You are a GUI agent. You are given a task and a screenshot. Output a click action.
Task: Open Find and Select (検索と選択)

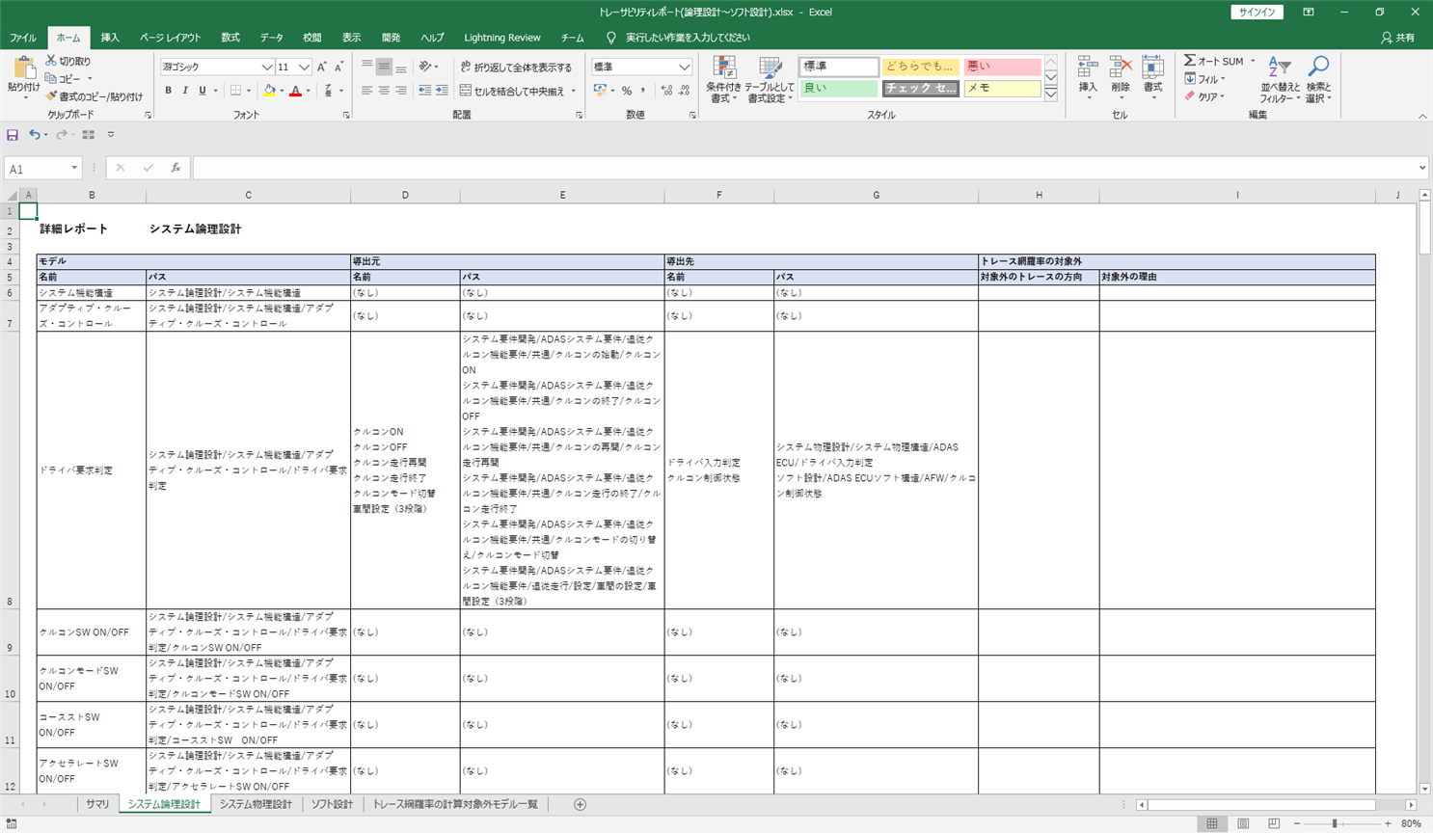(x=1318, y=79)
